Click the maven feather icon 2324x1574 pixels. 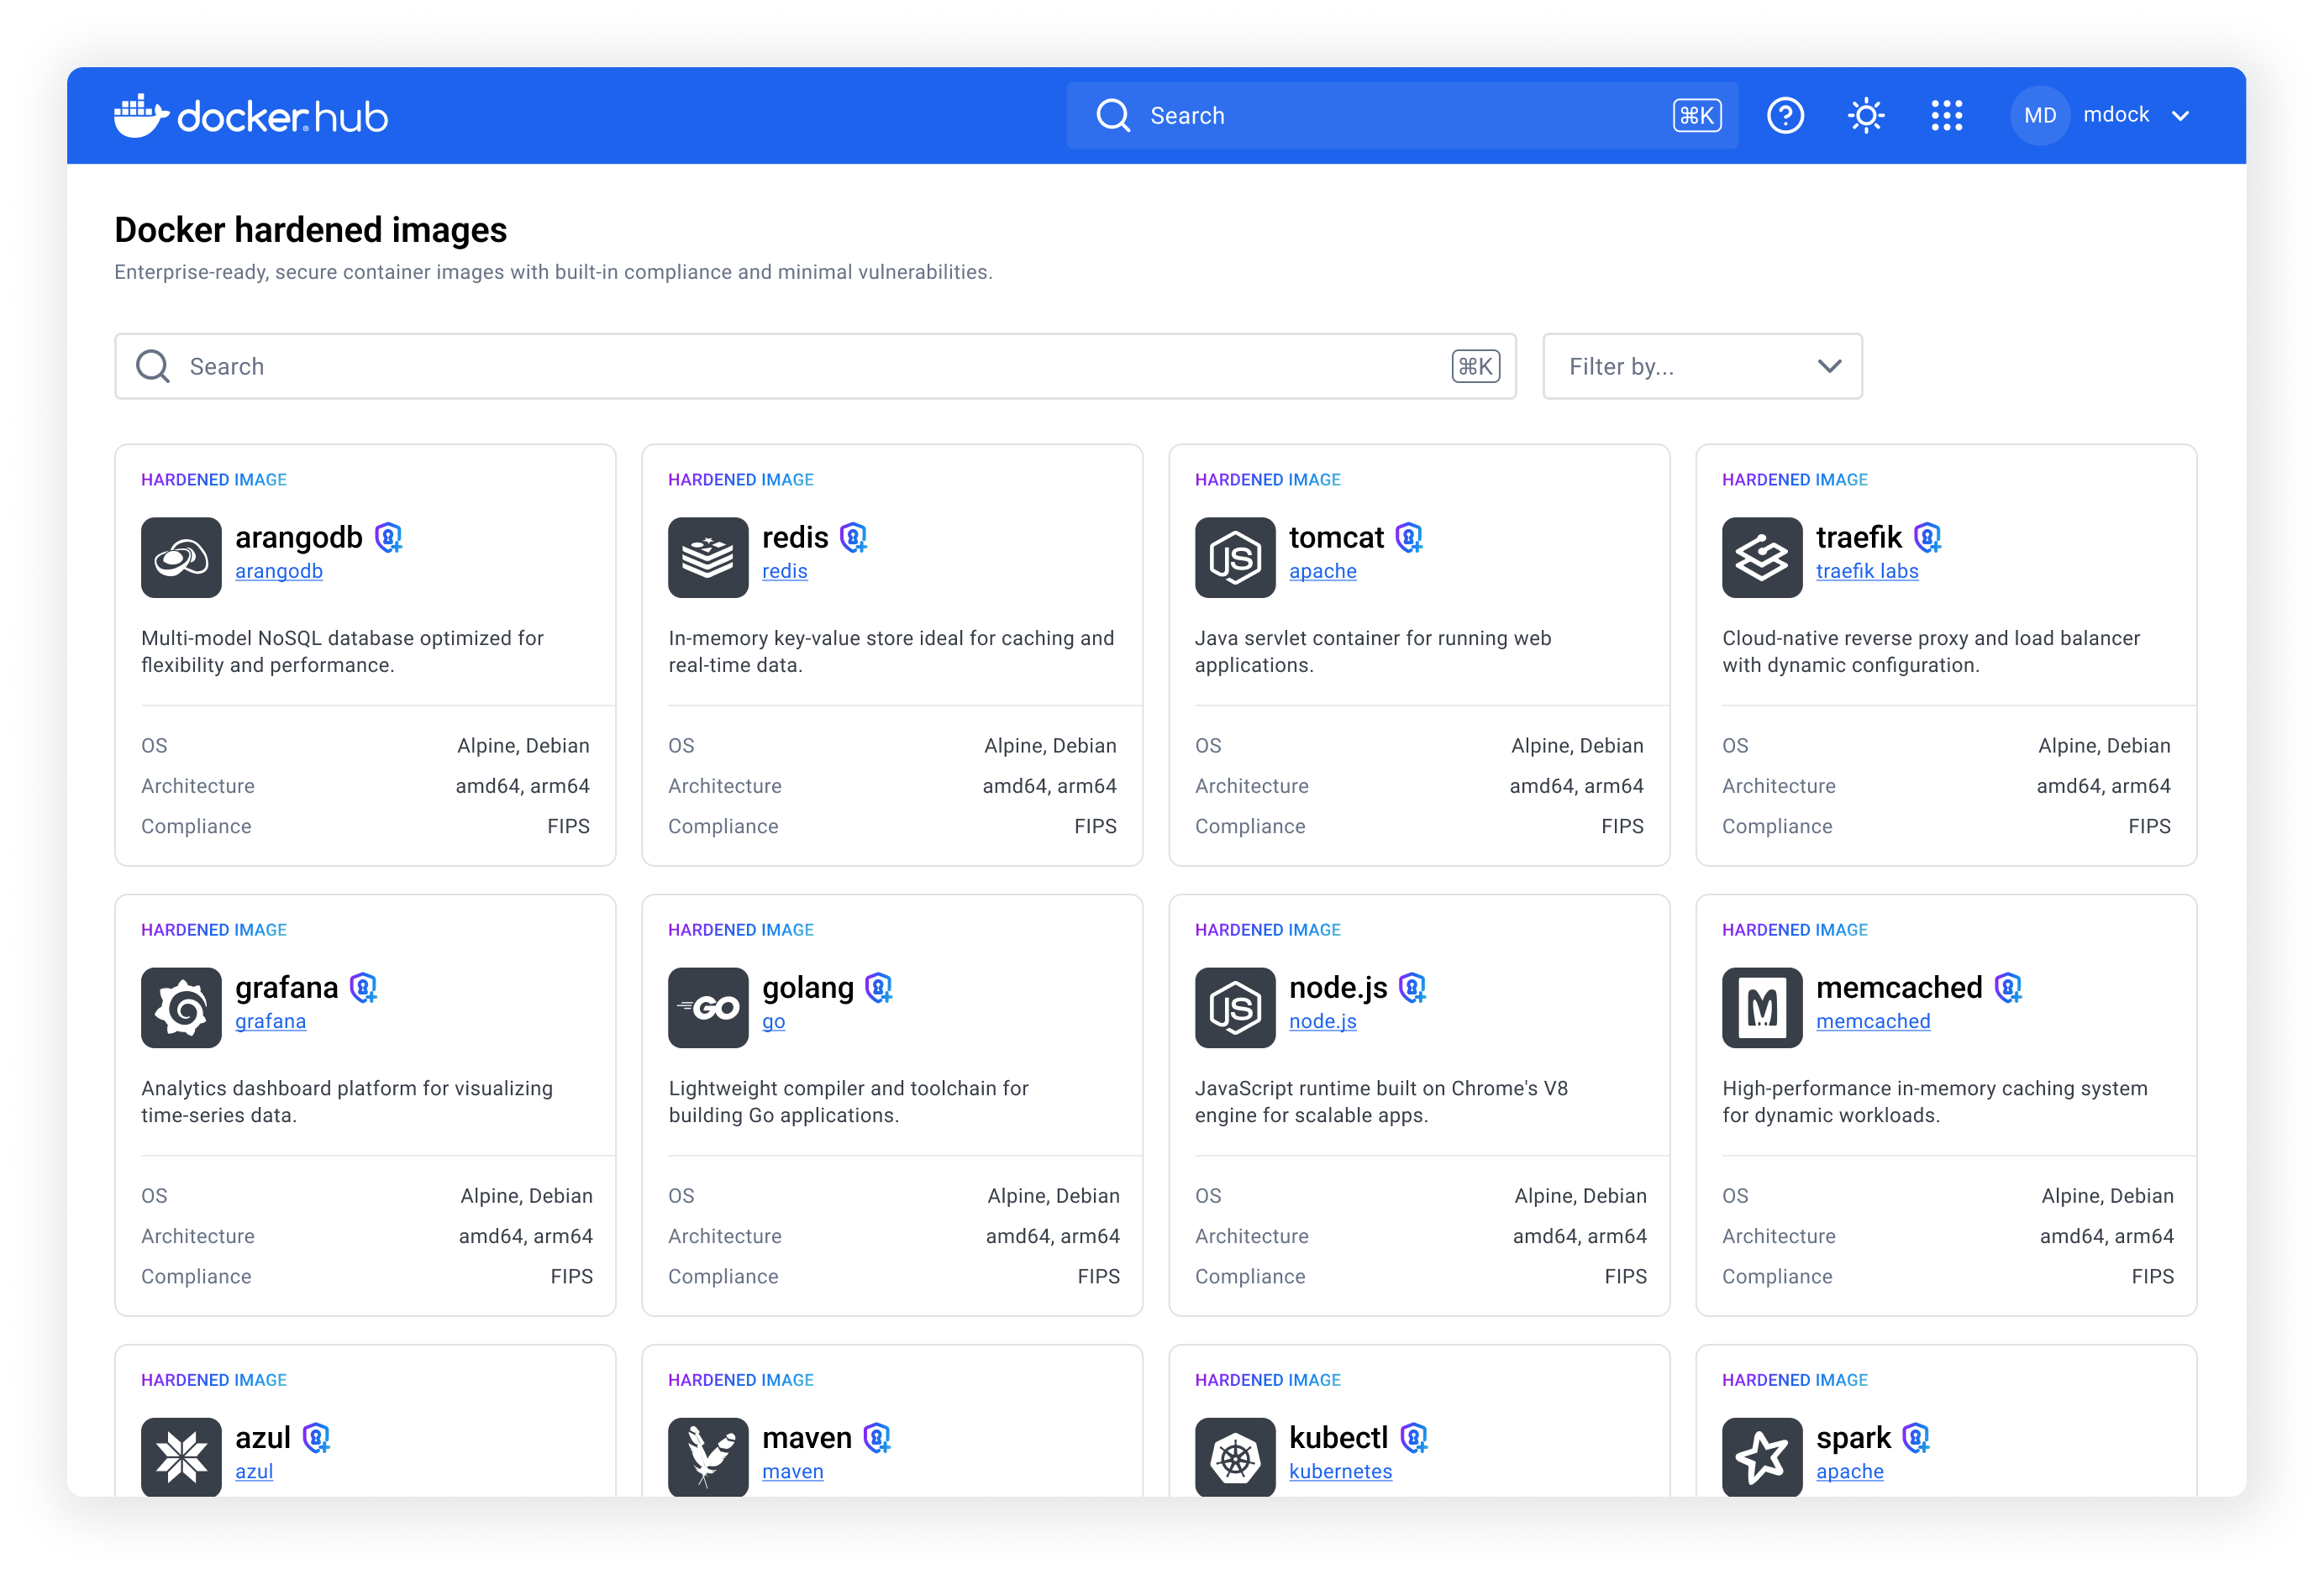pos(708,1457)
